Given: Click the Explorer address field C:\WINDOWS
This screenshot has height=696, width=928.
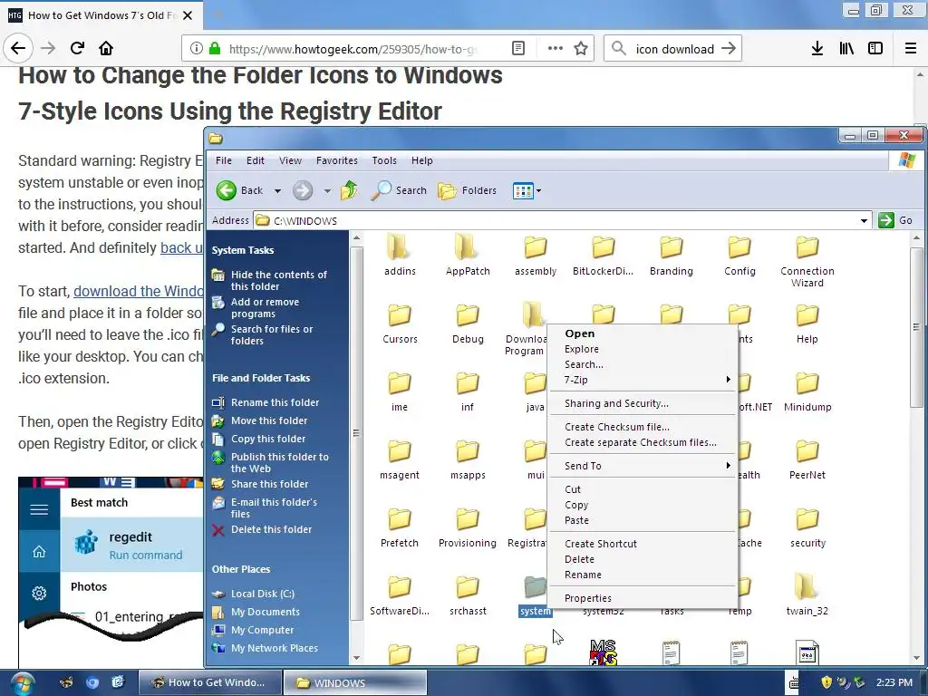Looking at the screenshot, I should (x=562, y=221).
